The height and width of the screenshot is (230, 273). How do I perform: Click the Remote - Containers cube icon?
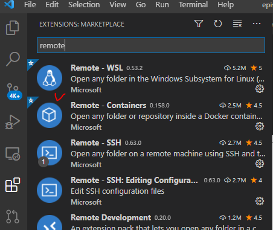click(50, 115)
